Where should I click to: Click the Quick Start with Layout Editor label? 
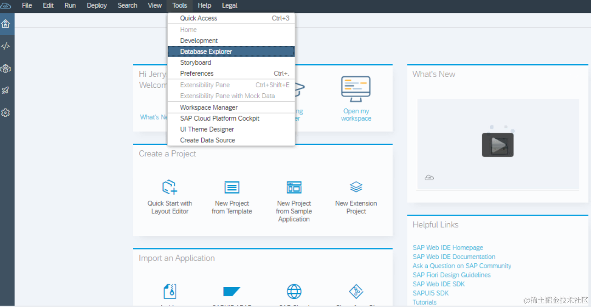pyautogui.click(x=170, y=207)
